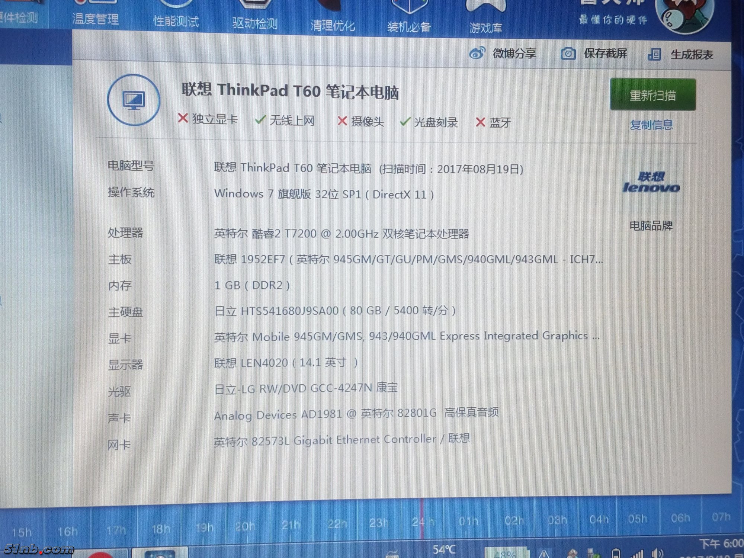
Task: Click the 主板 row label
Action: point(120,259)
